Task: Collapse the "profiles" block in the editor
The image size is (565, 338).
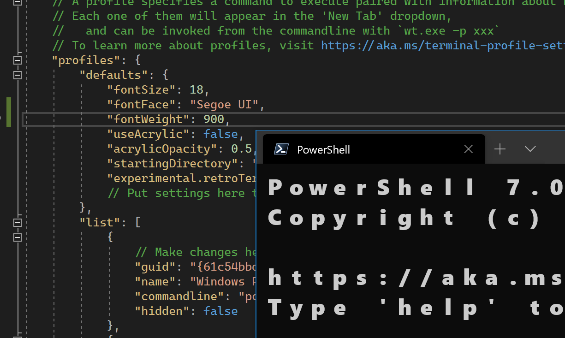Action: (x=18, y=60)
